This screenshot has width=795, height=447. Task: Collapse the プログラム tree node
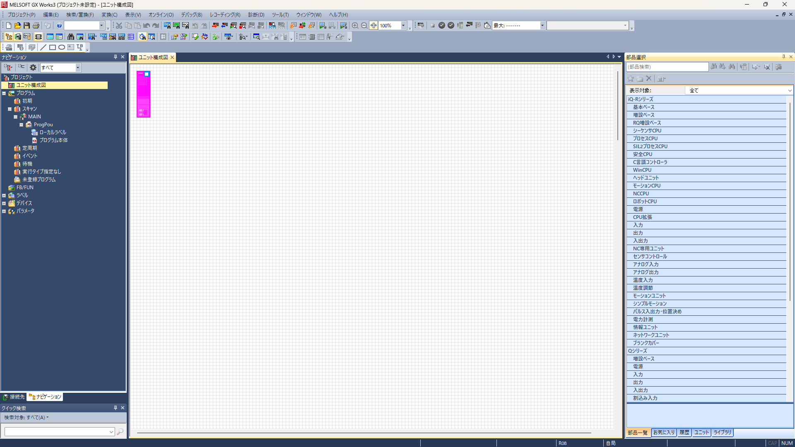pos(4,93)
